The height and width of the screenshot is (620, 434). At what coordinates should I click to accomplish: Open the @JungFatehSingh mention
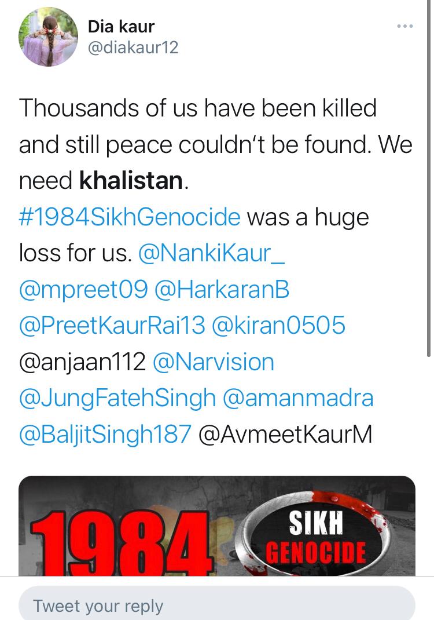(x=117, y=398)
